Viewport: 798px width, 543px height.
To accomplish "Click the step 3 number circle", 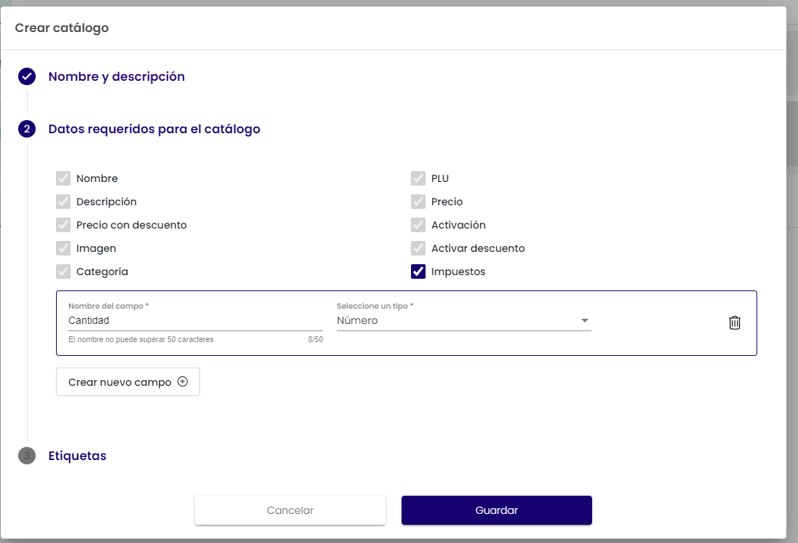I will [x=27, y=456].
